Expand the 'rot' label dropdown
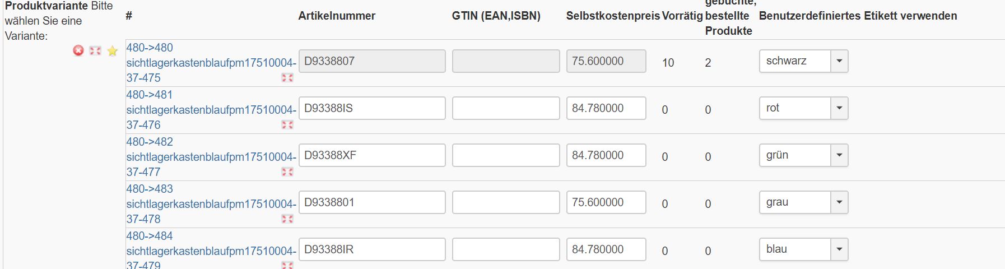1005x269 pixels. [x=839, y=108]
